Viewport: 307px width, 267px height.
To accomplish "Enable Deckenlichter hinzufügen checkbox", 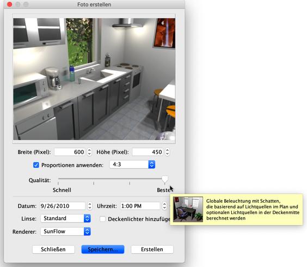I will [102, 219].
